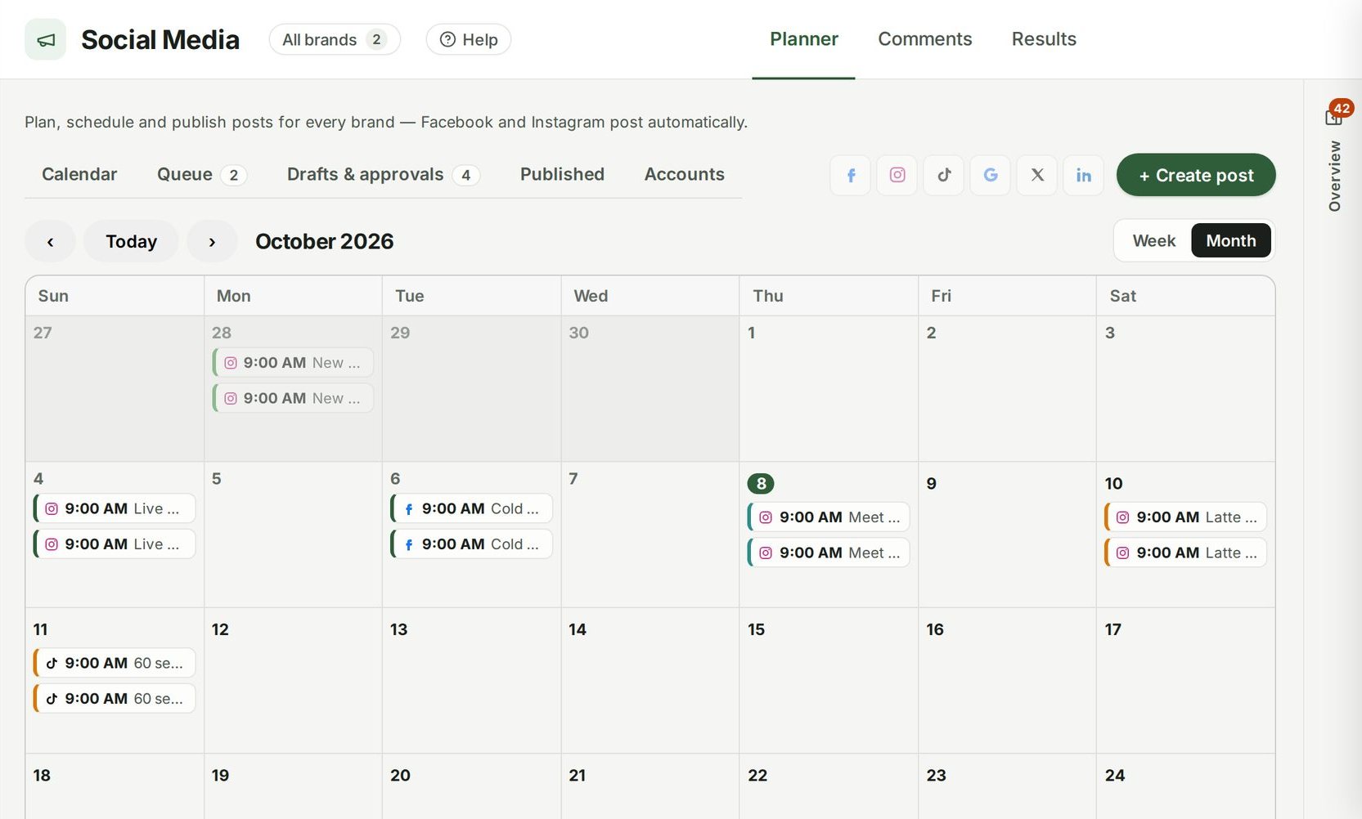Toggle the X (Twitter) network filter icon
The width and height of the screenshot is (1362, 819).
point(1037,175)
